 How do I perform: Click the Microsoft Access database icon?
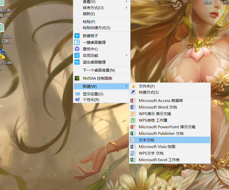tap(133, 100)
